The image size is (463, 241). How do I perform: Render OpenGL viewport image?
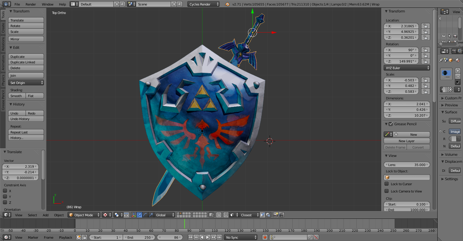click(275, 215)
